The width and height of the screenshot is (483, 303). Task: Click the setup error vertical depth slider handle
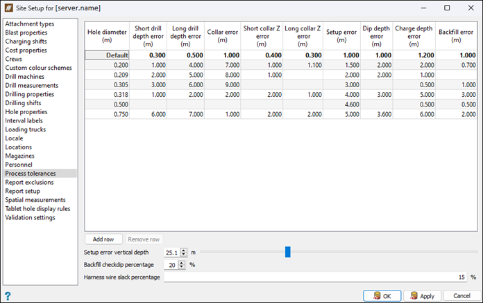287,252
